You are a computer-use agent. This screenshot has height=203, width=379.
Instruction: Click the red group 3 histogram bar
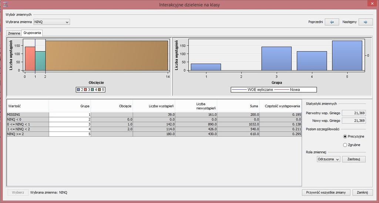(30, 59)
